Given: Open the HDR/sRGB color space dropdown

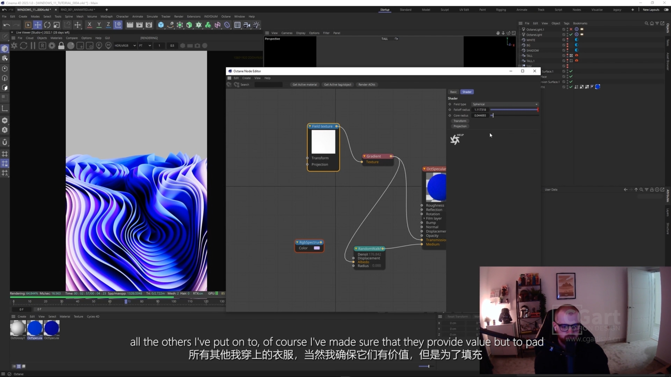Looking at the screenshot, I should 125,46.
